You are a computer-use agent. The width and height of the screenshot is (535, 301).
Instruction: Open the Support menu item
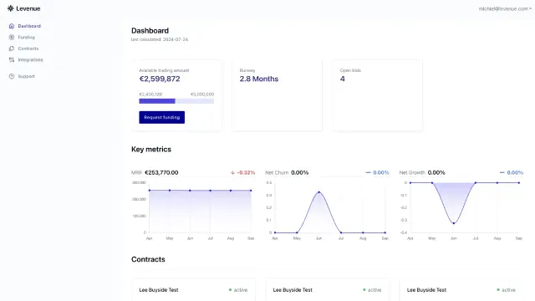pos(26,76)
